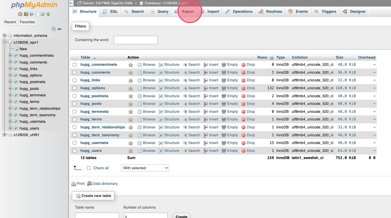The image size is (391, 218).
Task: Open navigation panel settings gear icon
Action: (42, 14)
